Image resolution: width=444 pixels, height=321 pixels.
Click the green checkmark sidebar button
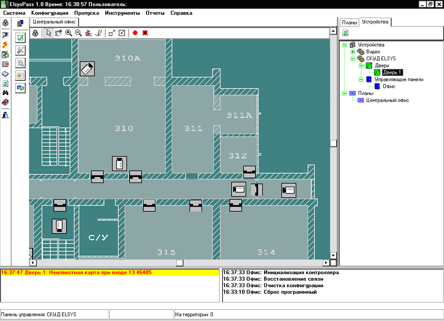pos(20,37)
